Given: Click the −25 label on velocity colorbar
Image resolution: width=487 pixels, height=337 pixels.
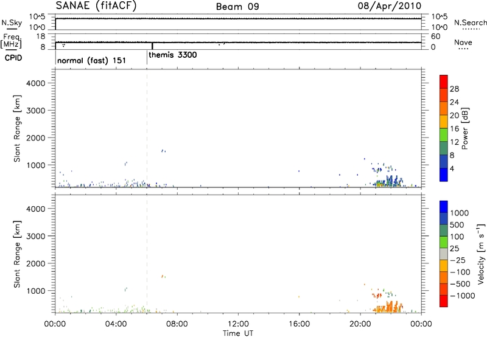Looking at the screenshot, I should pos(458,260).
